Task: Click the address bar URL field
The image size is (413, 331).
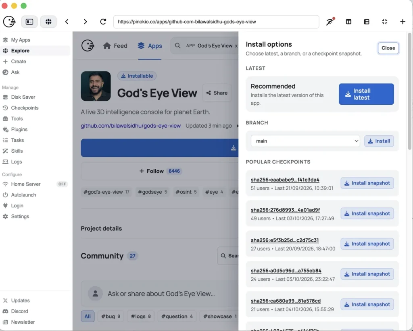Action: 216,22
